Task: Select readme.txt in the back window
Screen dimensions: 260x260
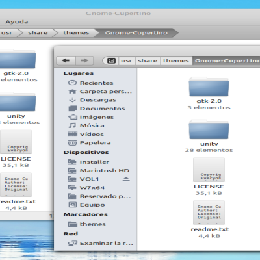Action: [x=16, y=185]
